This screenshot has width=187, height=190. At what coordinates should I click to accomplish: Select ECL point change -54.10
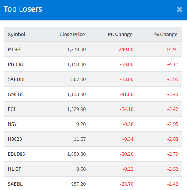click(127, 109)
